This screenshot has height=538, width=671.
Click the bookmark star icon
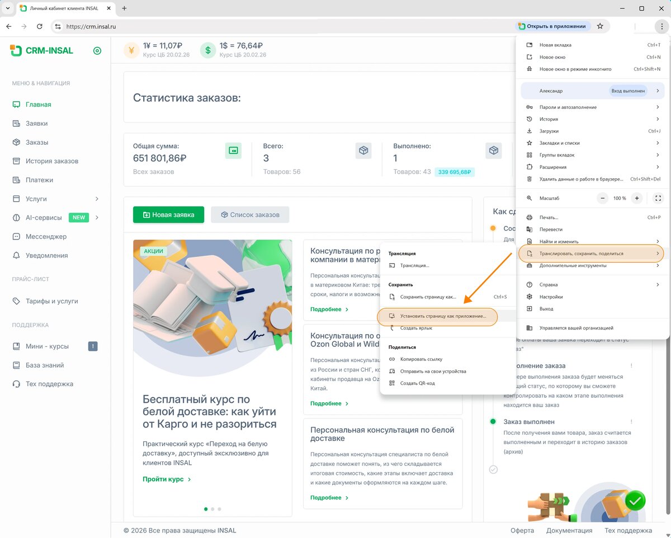coord(600,26)
